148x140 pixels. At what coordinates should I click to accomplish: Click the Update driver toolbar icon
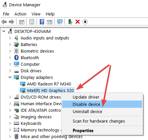[x=70, y=22]
